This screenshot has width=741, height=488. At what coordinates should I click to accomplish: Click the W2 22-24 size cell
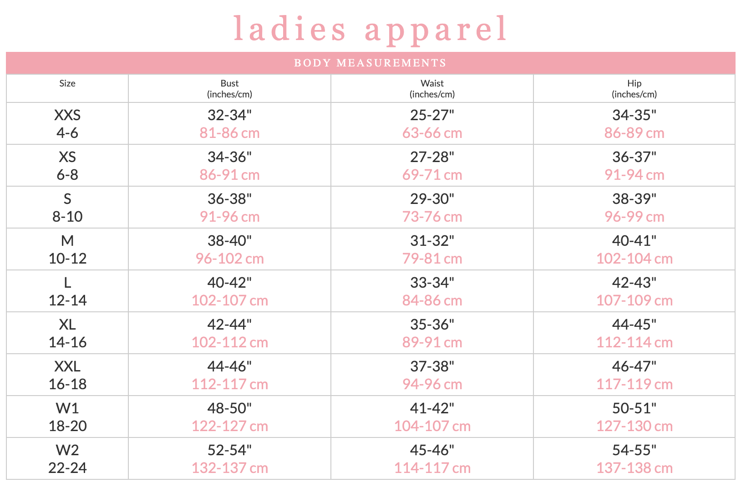67,458
